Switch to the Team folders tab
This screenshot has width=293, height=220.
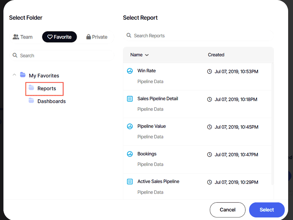tap(23, 37)
